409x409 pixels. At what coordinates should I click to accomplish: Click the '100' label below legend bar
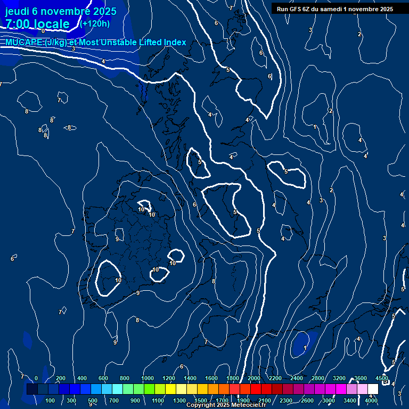tap(51, 400)
